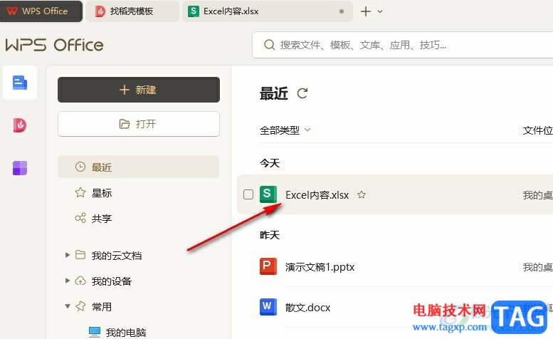
Task: Click the 新建 button
Action: pyautogui.click(x=139, y=90)
